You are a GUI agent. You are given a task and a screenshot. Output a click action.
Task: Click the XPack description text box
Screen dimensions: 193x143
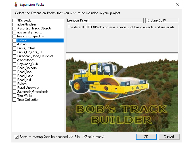point(122,39)
